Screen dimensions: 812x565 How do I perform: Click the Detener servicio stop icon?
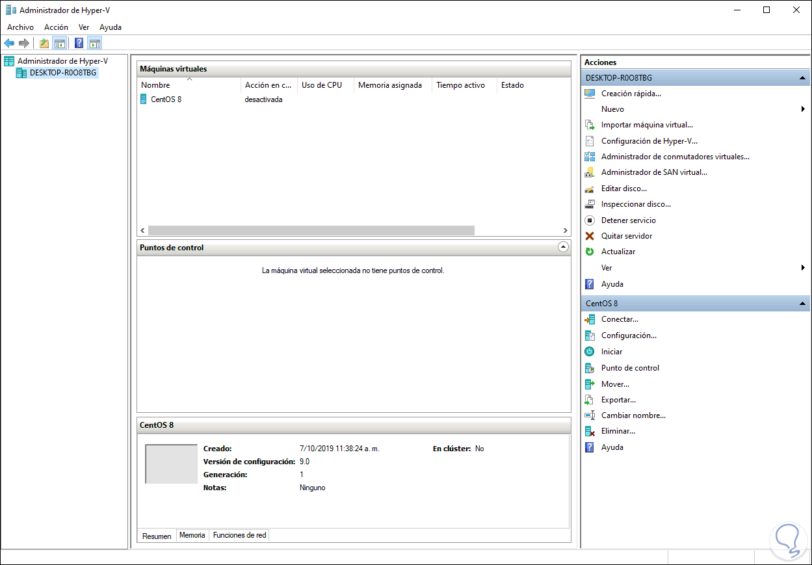click(590, 220)
